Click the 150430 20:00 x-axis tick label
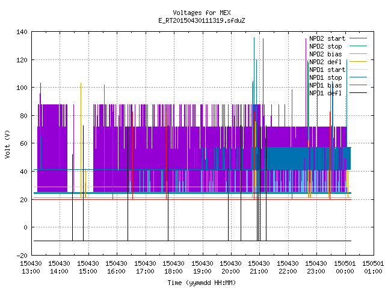Image resolution: width=385 pixels, height=288 pixels. 231,268
